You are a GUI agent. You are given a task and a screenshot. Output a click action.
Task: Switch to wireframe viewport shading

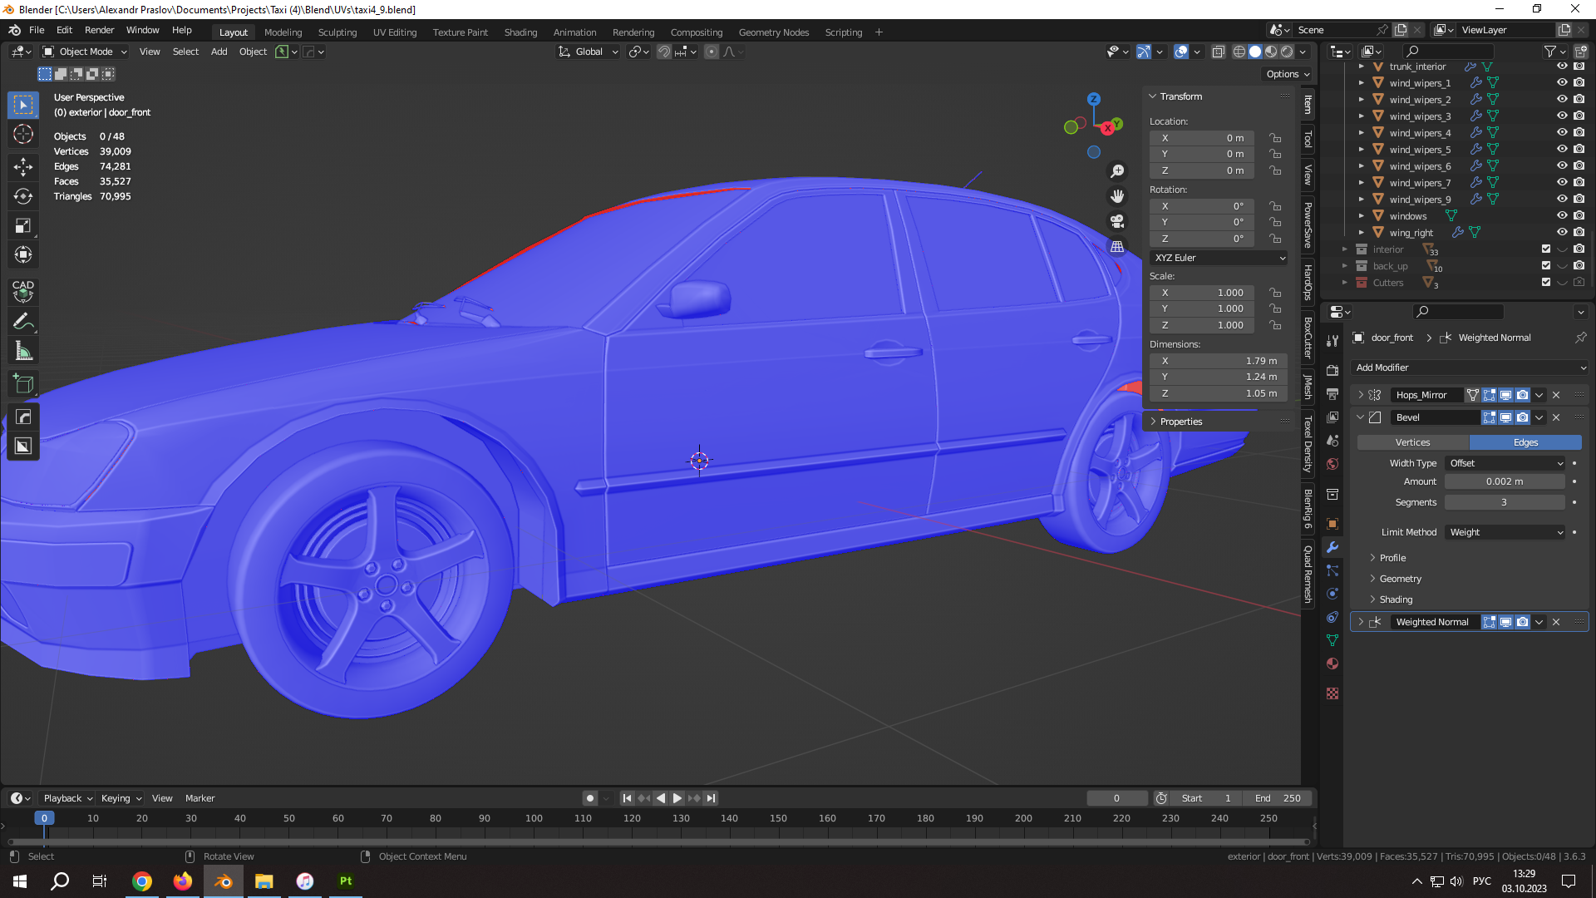point(1239,52)
